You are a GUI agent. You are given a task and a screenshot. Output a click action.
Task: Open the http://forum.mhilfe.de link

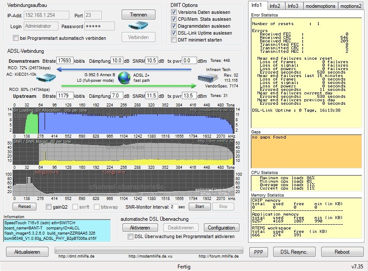(219, 256)
